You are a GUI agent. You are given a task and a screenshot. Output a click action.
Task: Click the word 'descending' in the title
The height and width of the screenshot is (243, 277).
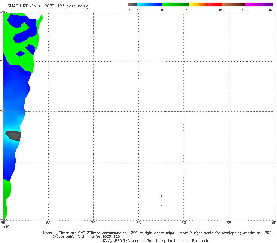click(77, 6)
